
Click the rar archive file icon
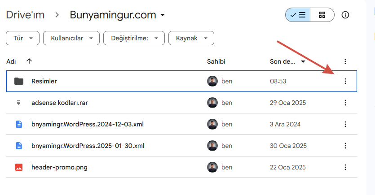pos(19,103)
